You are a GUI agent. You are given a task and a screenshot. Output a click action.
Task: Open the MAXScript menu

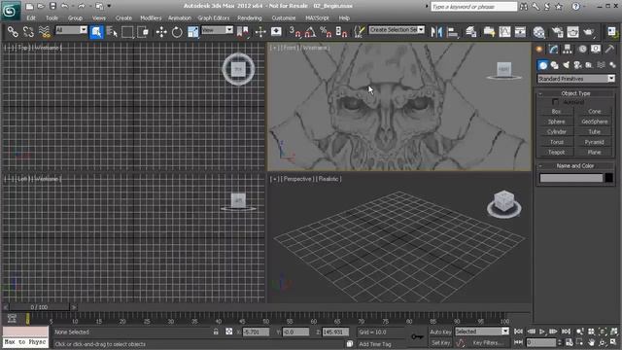[x=317, y=17]
